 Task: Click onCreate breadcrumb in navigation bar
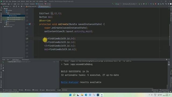coord(48,4)
